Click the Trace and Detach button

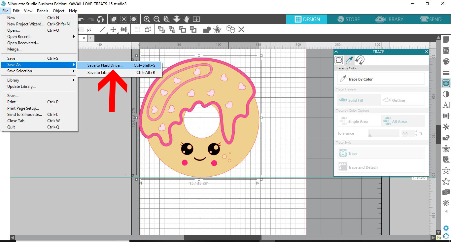pyautogui.click(x=381, y=167)
